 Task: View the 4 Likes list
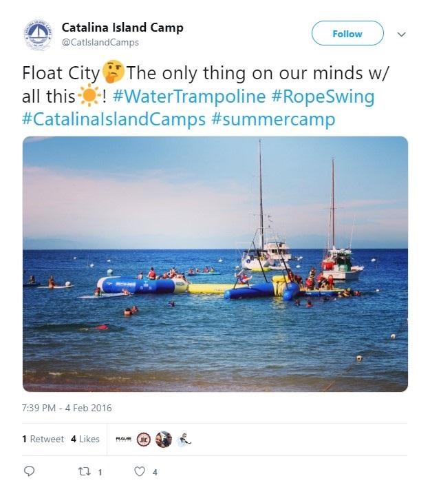pyautogui.click(x=85, y=439)
